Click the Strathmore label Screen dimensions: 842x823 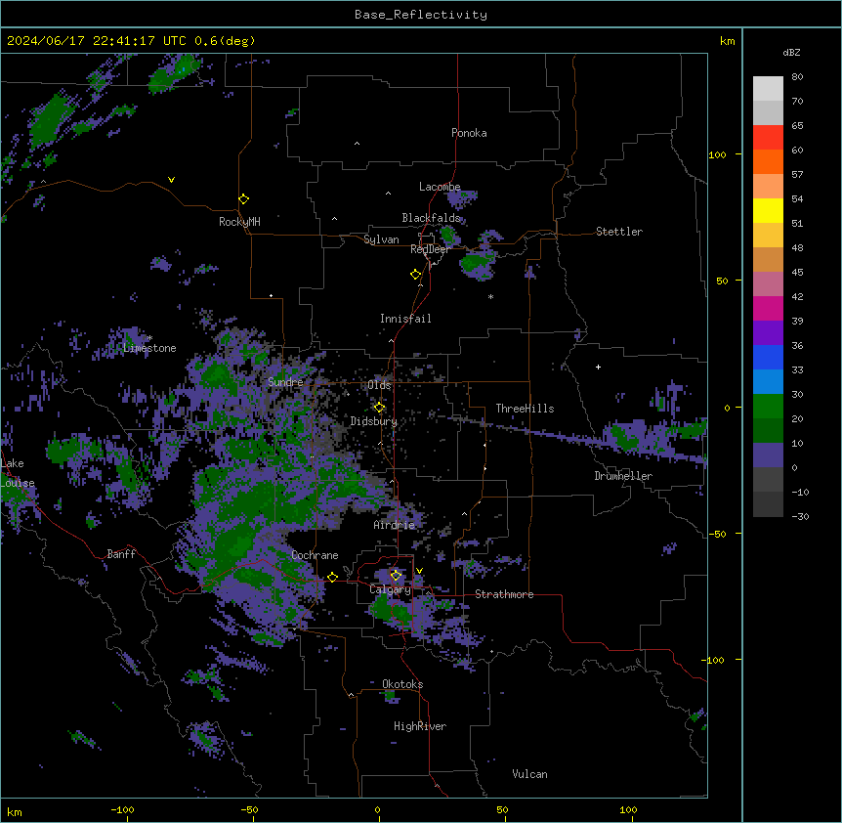point(504,594)
